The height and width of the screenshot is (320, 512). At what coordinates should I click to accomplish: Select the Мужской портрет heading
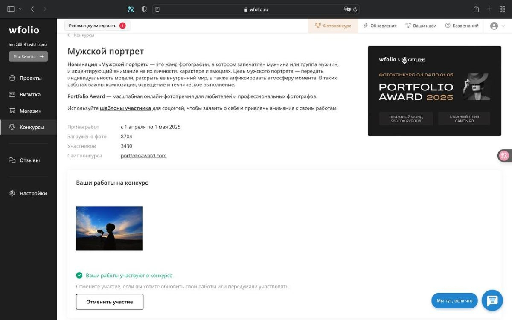[106, 52]
